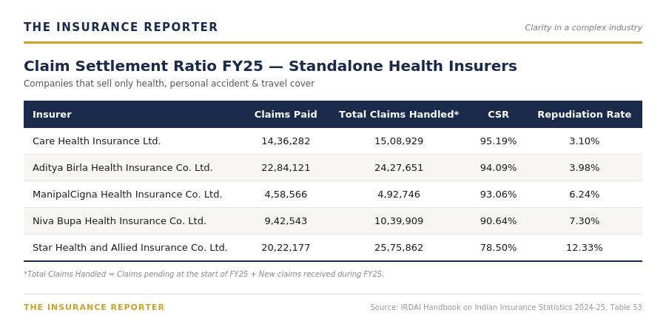The height and width of the screenshot is (327, 666).
Task: Click the footnote about Total Claims Handled
Action: click(204, 274)
